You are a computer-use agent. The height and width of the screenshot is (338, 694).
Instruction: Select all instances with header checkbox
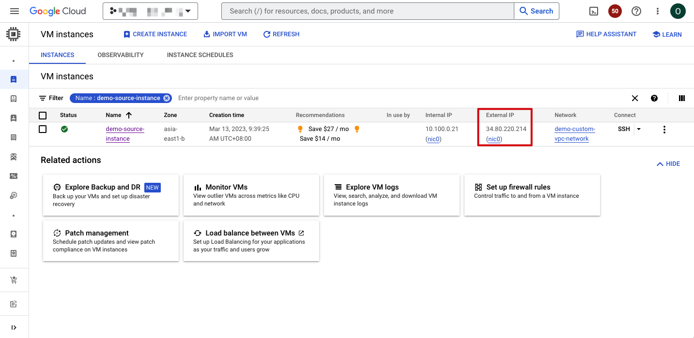click(43, 116)
